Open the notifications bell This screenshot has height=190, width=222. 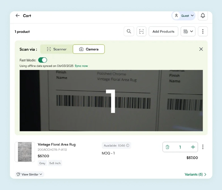coord(203,16)
